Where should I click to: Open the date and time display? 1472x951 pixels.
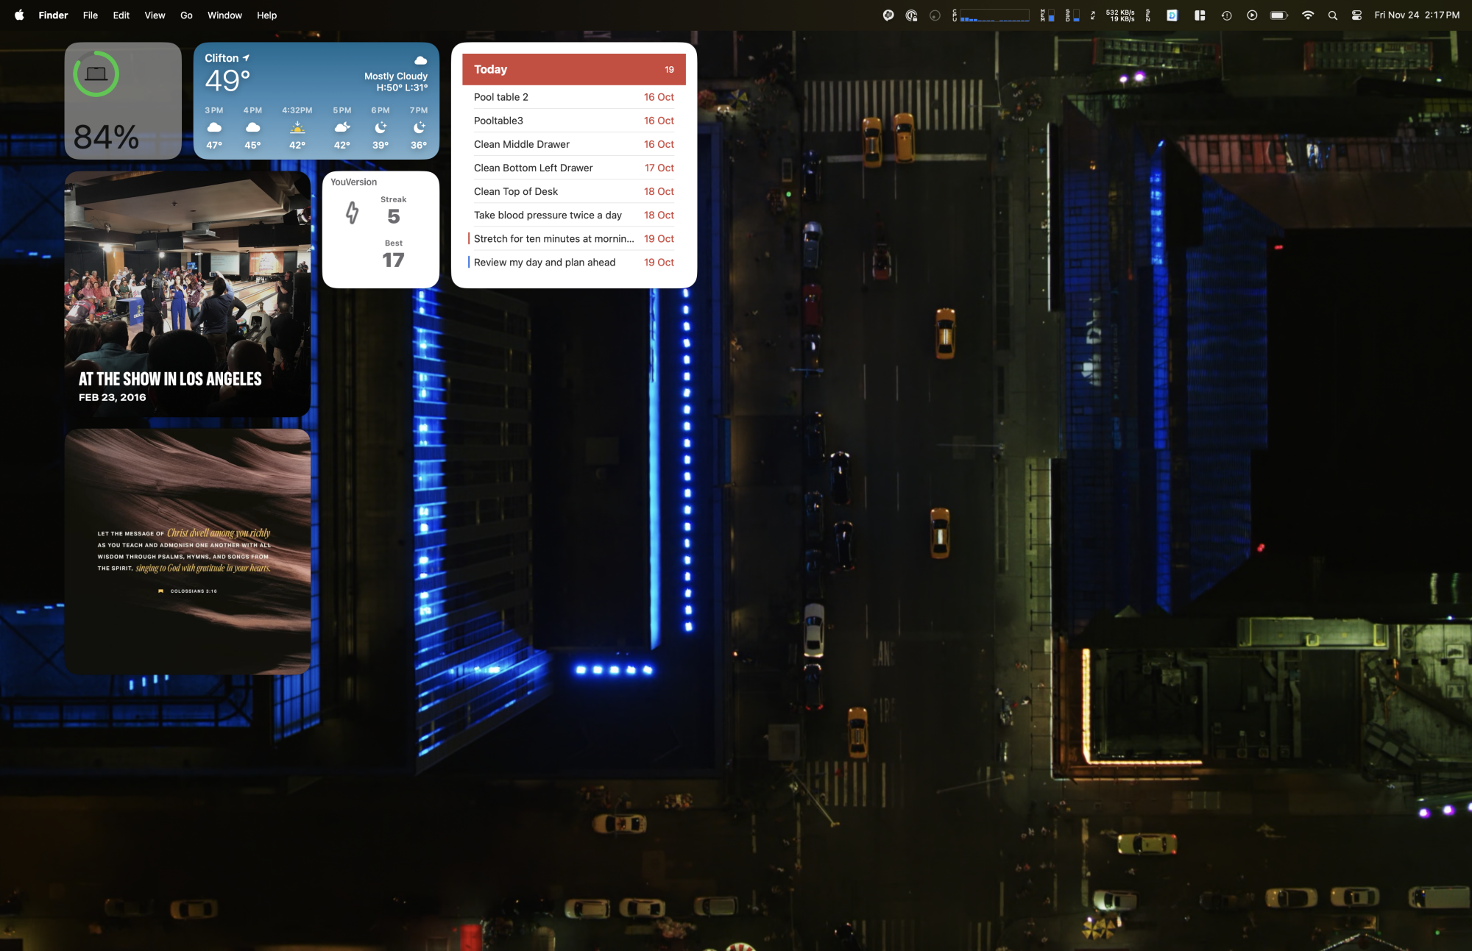click(1416, 15)
